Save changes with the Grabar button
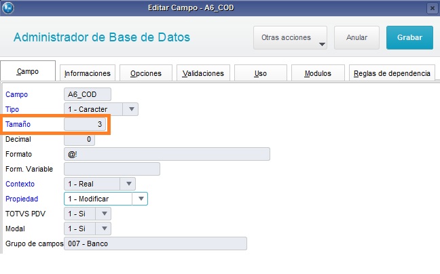This screenshot has height=274, width=440. click(409, 38)
